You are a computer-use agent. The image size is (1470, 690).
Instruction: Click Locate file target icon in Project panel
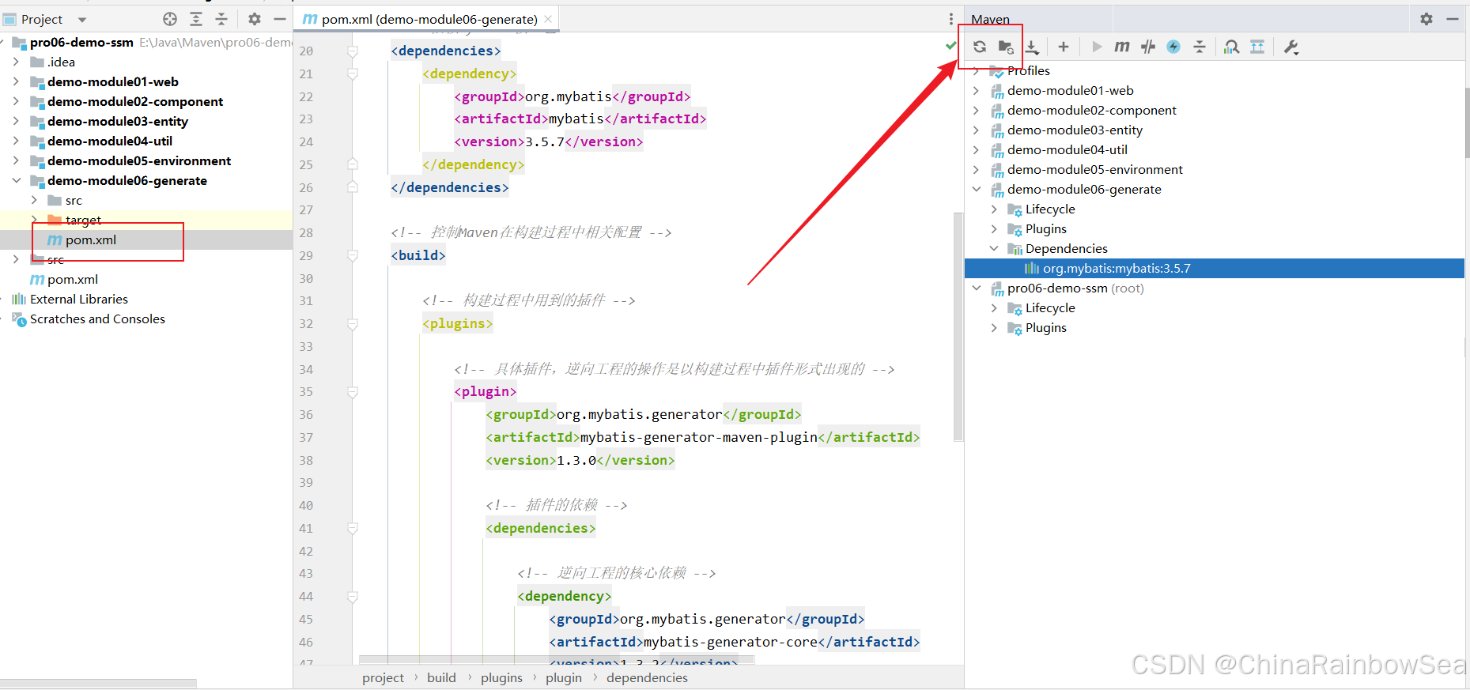170,19
